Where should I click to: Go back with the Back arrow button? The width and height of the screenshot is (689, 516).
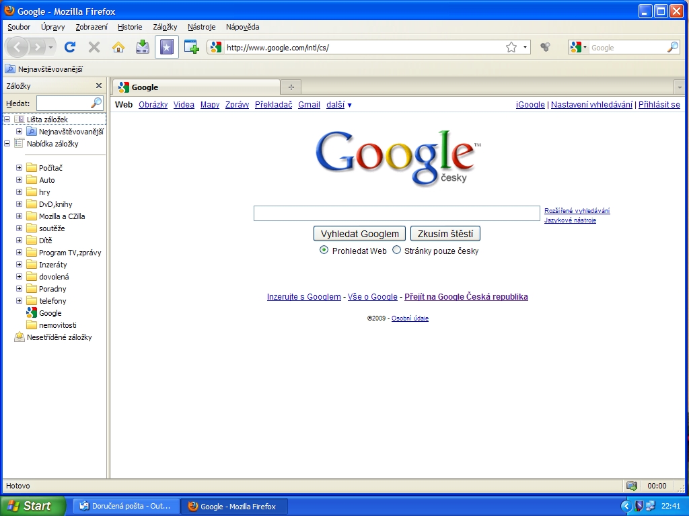[17, 47]
